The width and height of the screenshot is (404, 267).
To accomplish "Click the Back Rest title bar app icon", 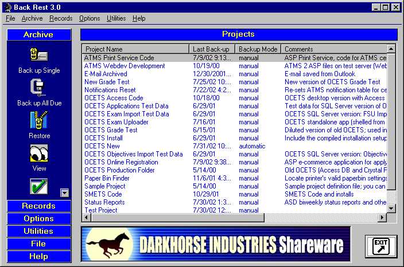I will tap(8, 7).
